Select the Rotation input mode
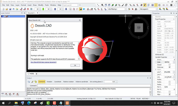The width and height of the screenshot is (178, 106). click(50, 82)
